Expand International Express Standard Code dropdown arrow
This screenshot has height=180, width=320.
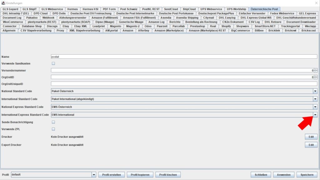click(315, 115)
